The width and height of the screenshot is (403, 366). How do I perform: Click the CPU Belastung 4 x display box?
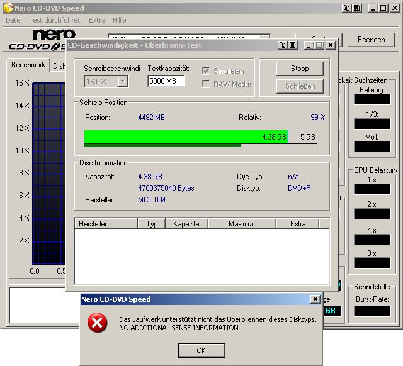point(372,240)
